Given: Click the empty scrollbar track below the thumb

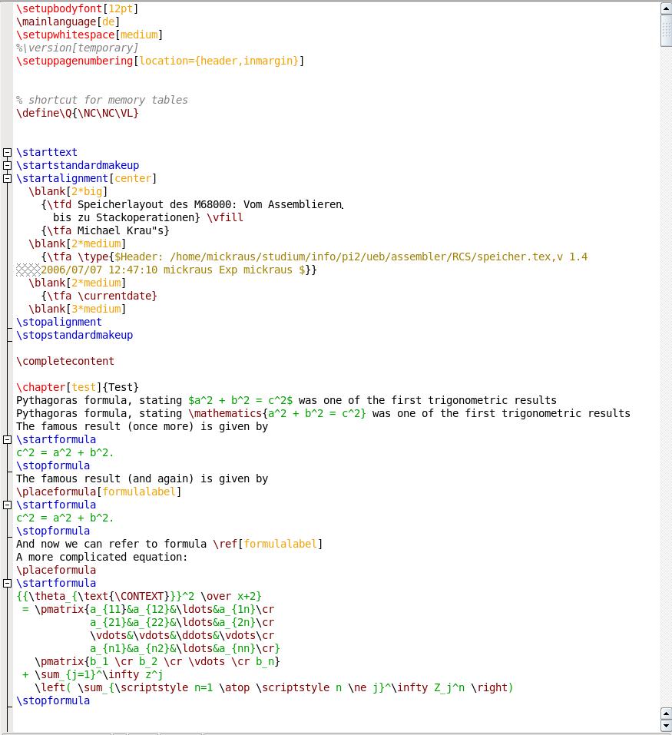Looking at the screenshot, I should (665, 384).
